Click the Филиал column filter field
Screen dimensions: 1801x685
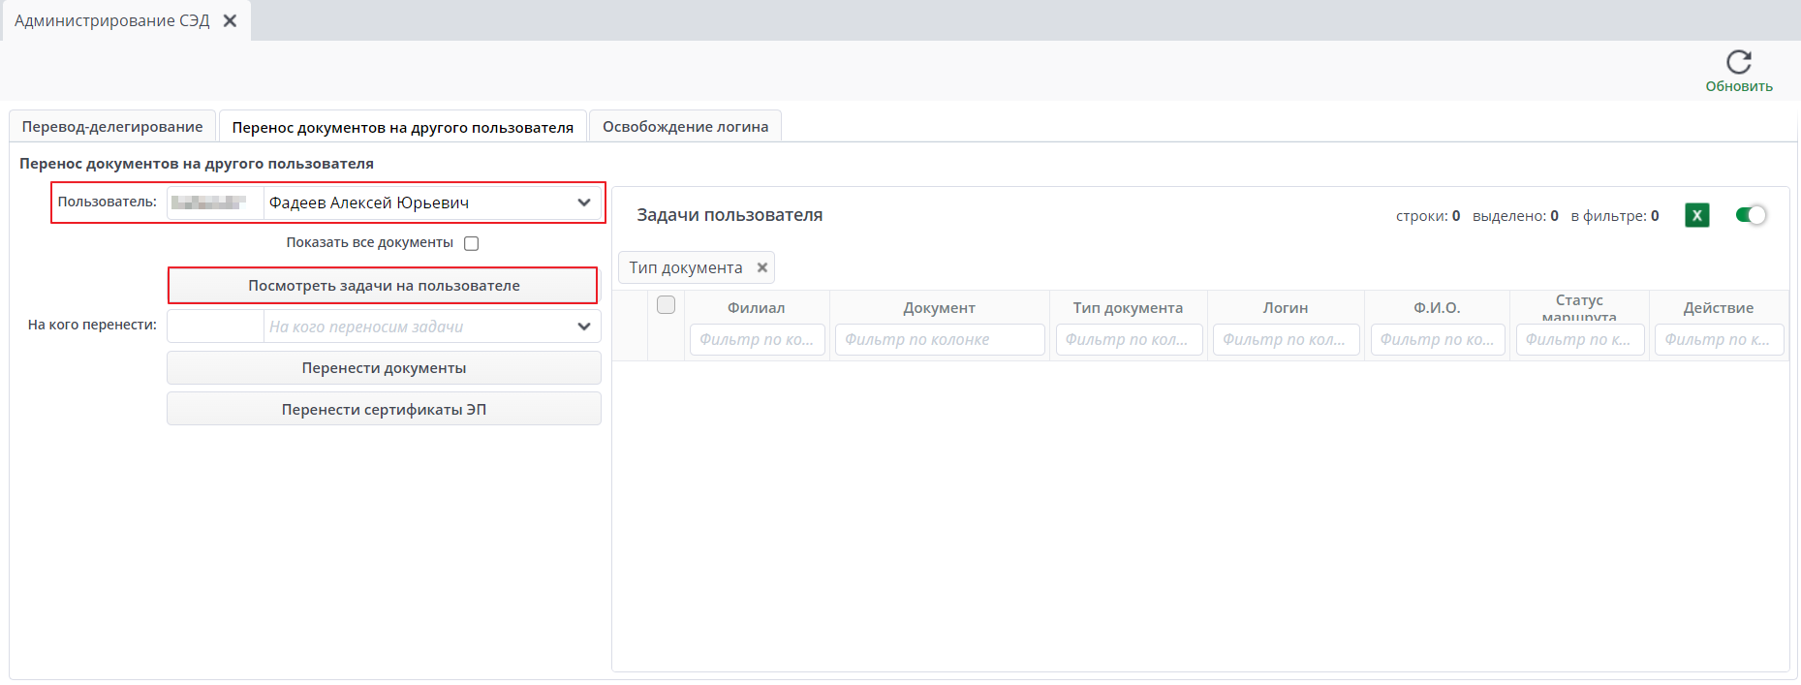pyautogui.click(x=757, y=340)
